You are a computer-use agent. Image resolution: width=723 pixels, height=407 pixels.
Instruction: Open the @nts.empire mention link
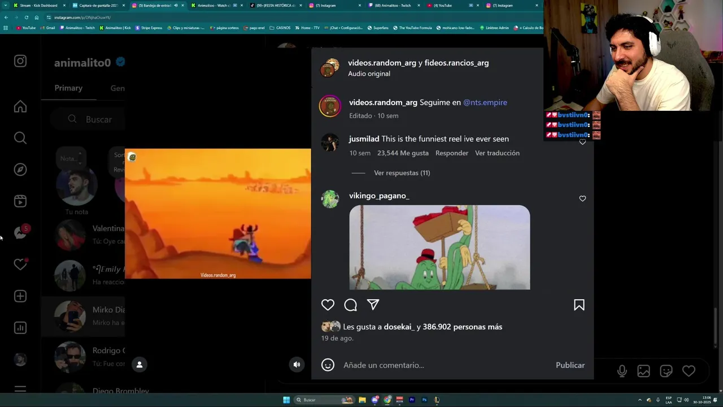click(485, 102)
